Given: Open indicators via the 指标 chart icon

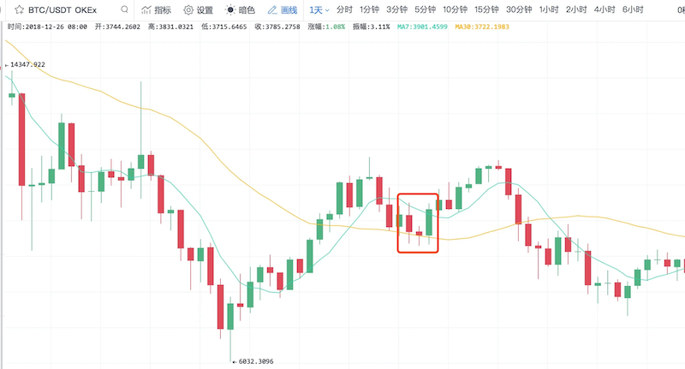Looking at the screenshot, I should click(146, 9).
